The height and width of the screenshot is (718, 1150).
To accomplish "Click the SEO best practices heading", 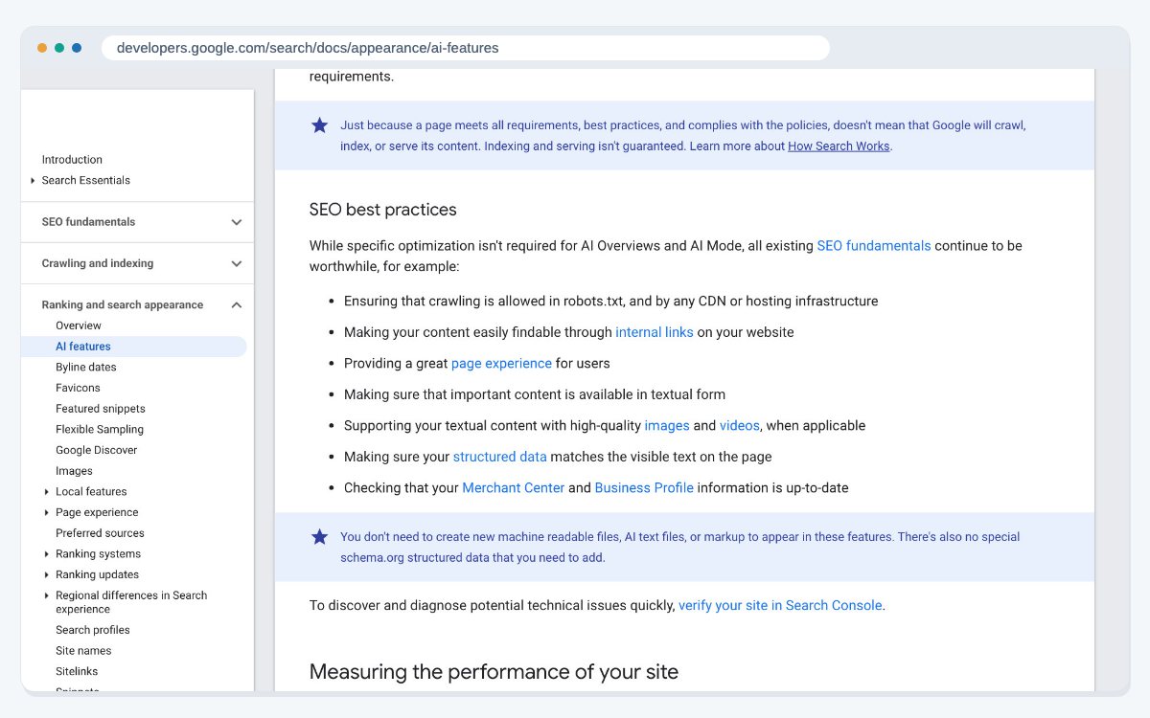I will pos(382,210).
